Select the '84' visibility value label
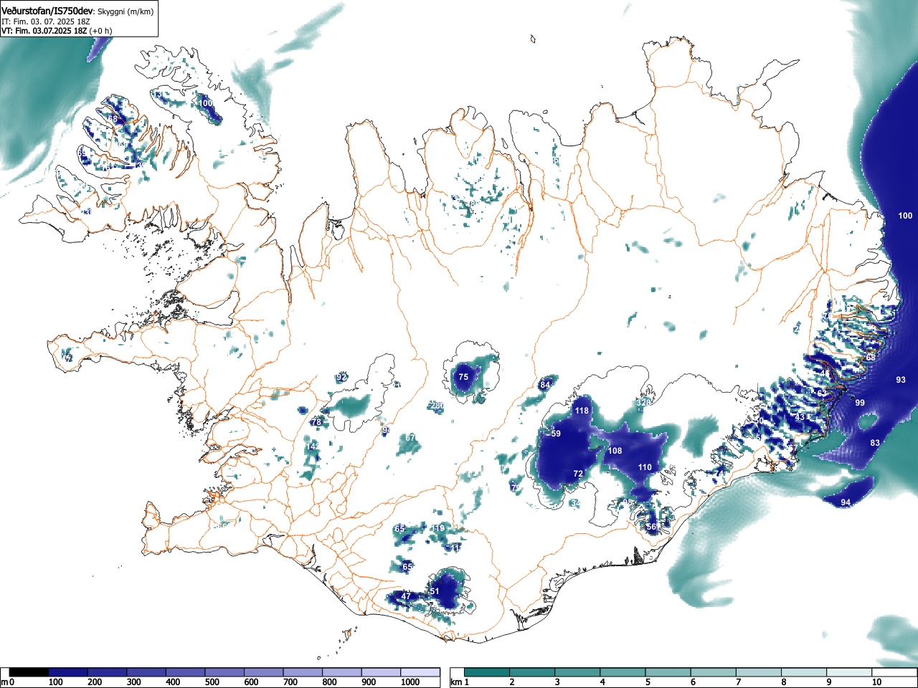Viewport: 918px width, 688px height. pyautogui.click(x=545, y=385)
